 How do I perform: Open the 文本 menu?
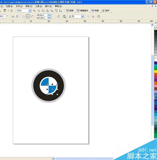[x=19, y=6]
